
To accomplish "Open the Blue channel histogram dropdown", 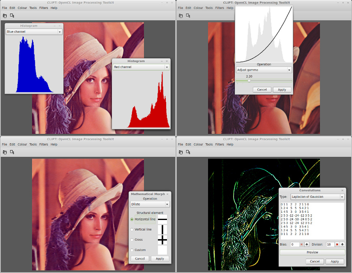I will [34, 32].
